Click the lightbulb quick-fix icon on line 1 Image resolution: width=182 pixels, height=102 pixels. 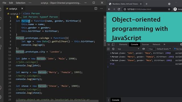tap(17, 17)
